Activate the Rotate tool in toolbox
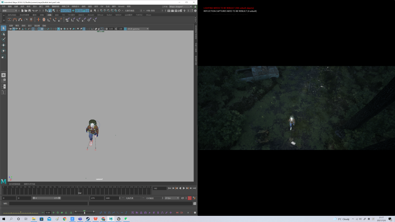The height and width of the screenshot is (222, 395). click(x=3, y=51)
